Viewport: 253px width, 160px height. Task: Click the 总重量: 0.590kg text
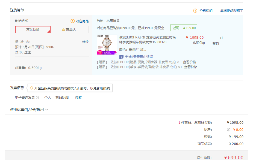point(28,68)
